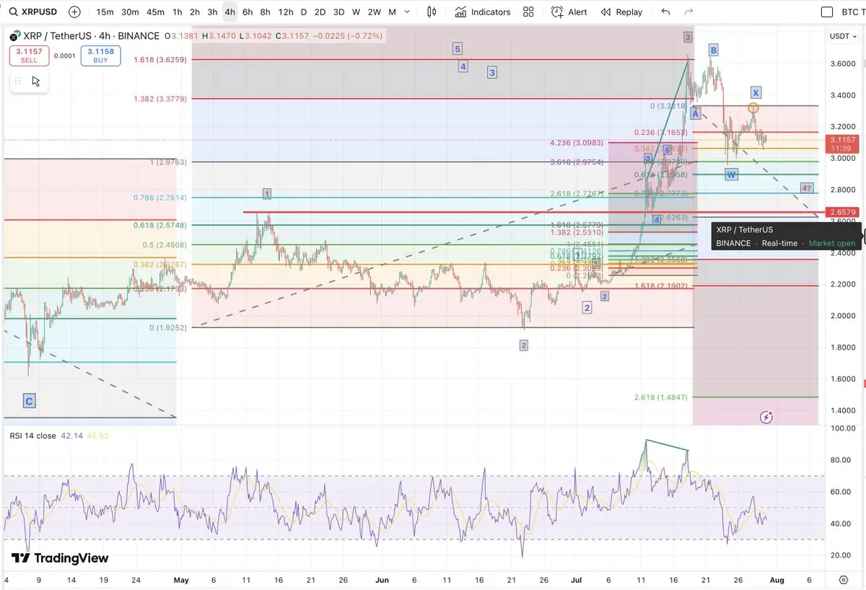Click the lightning bolt event marker

(x=766, y=417)
